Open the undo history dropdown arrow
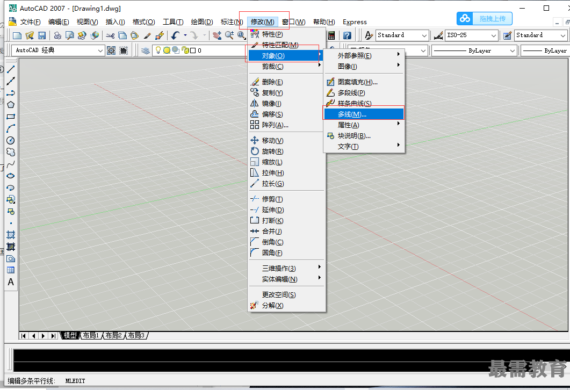This screenshot has width=570, height=390. (x=185, y=35)
